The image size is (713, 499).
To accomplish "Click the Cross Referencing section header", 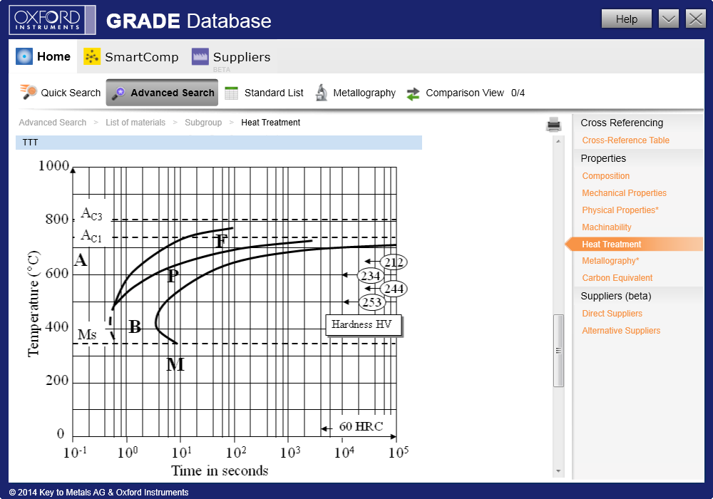I will coord(622,123).
